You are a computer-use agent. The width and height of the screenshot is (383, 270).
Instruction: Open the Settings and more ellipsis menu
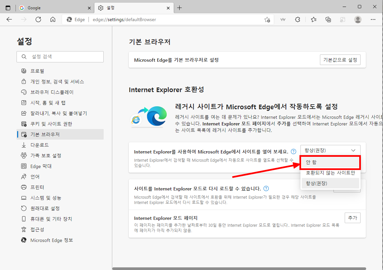(373, 19)
